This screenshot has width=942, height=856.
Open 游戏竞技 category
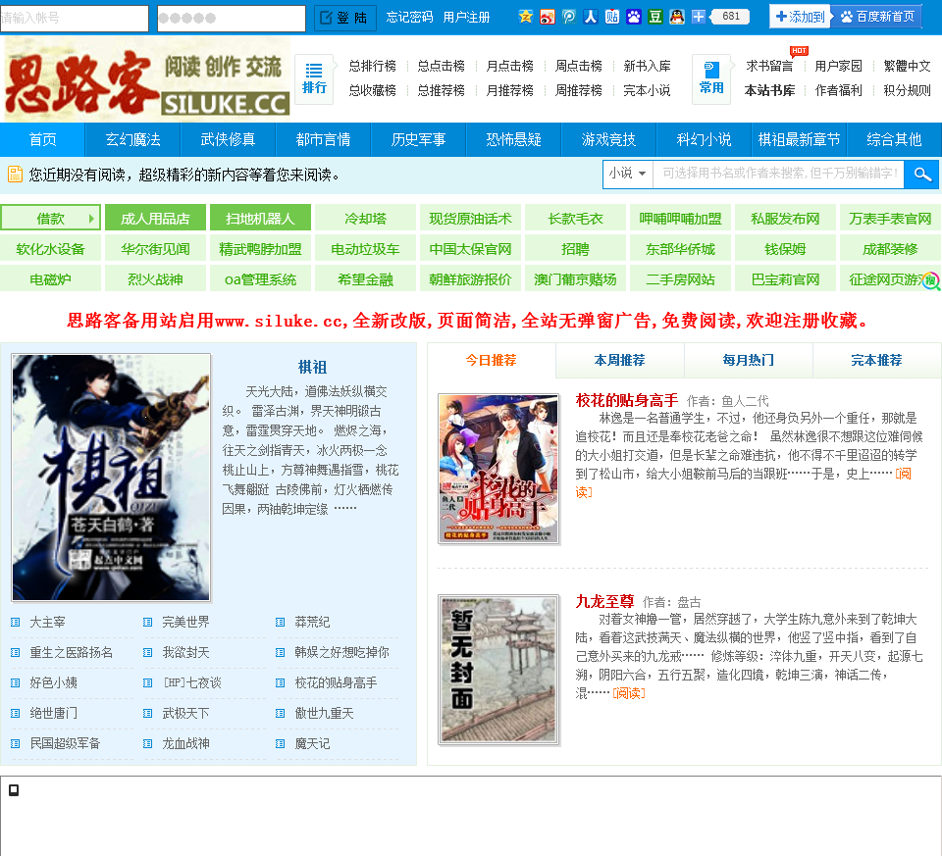[x=608, y=140]
